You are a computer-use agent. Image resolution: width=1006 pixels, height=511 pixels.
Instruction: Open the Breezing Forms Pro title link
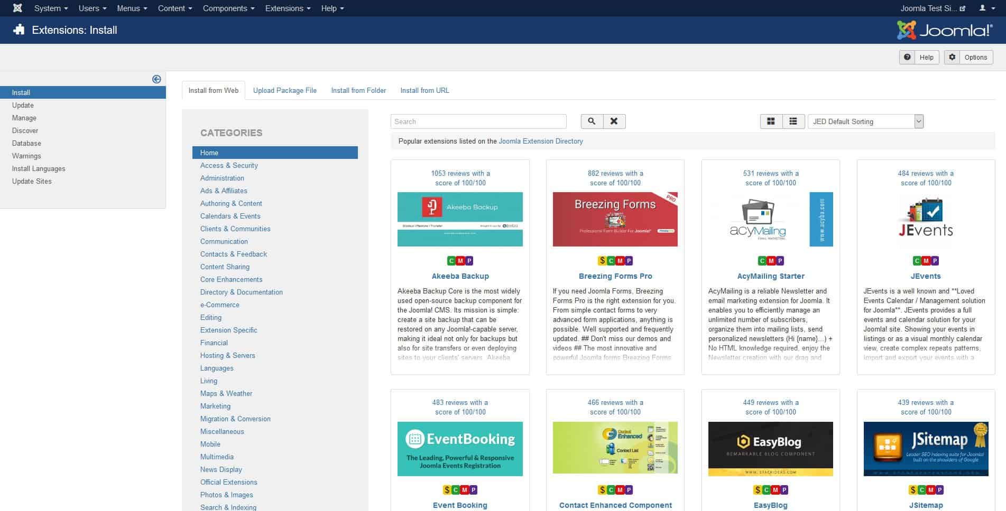[615, 276]
